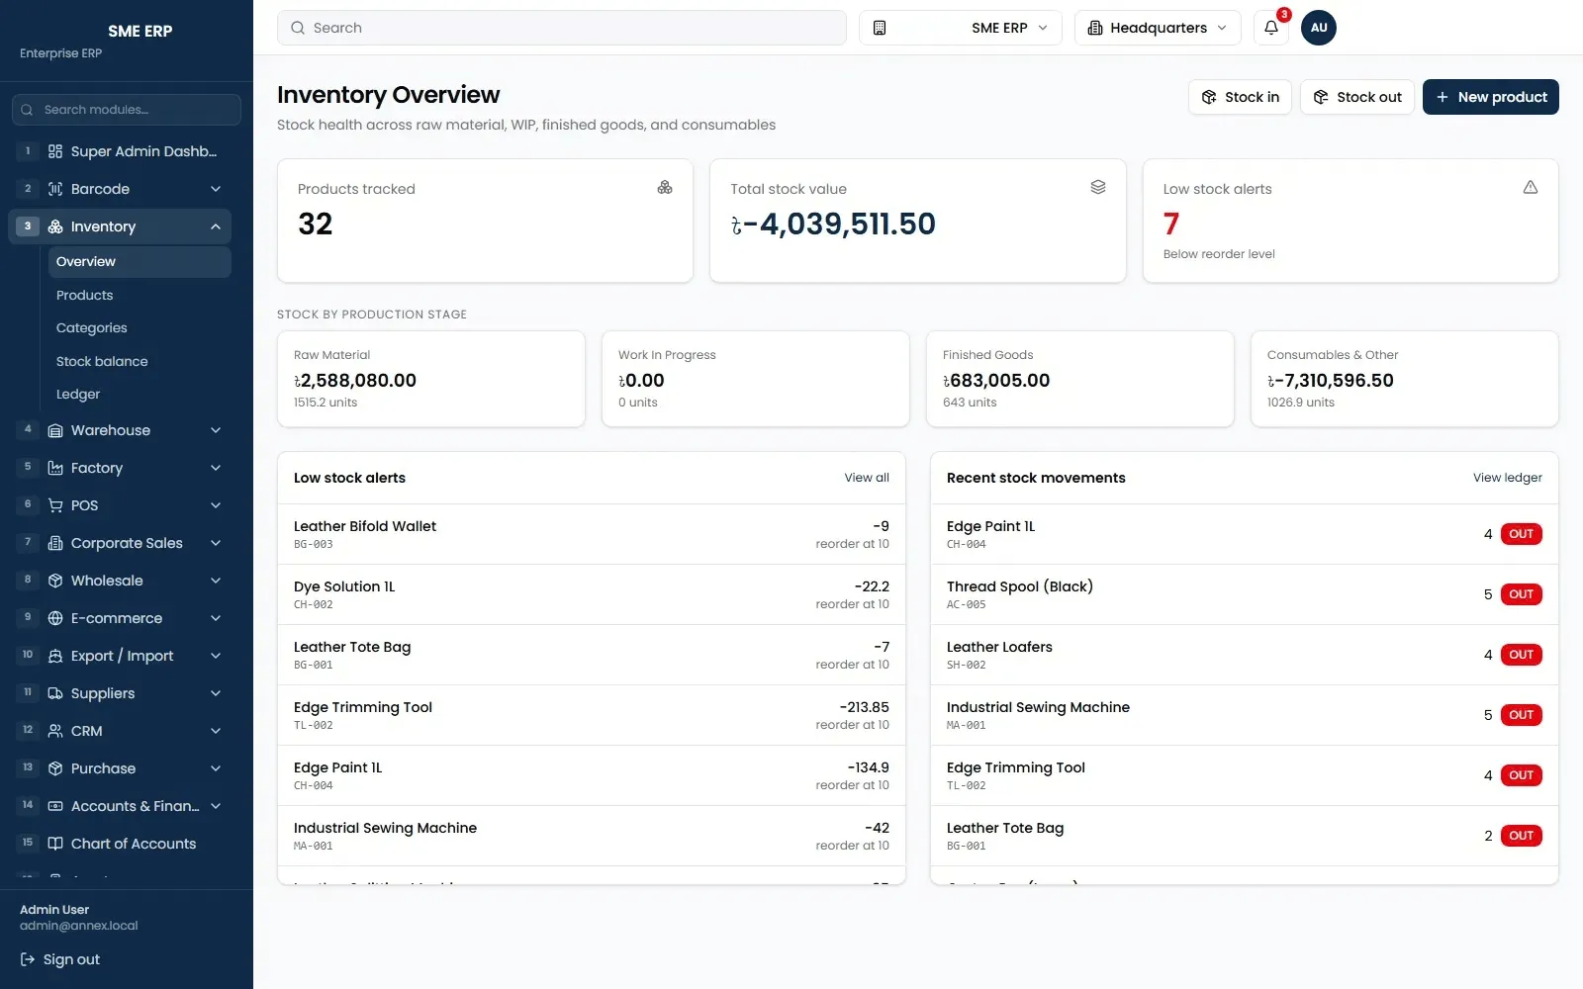The image size is (1583, 989).
Task: Open the Ledger submenu item
Action: pos(140,394)
